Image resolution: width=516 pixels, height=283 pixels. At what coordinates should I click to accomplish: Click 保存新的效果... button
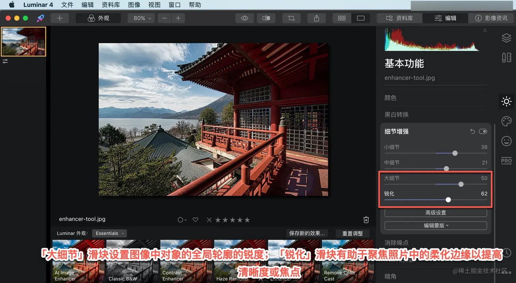(307, 234)
